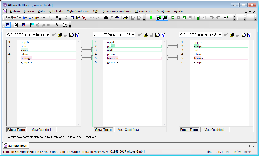Toggle compare while editing button
259x156 pixels.
[x=165, y=18]
